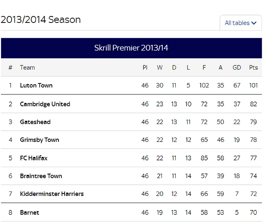Viewport: 265px width, 222px height.
Task: Open the Luton Town team link
Action: coord(36,86)
